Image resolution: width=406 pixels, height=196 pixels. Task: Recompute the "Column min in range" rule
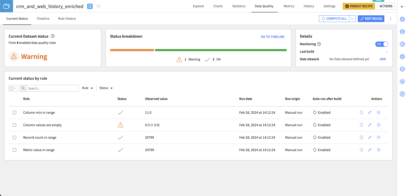pos(361,112)
